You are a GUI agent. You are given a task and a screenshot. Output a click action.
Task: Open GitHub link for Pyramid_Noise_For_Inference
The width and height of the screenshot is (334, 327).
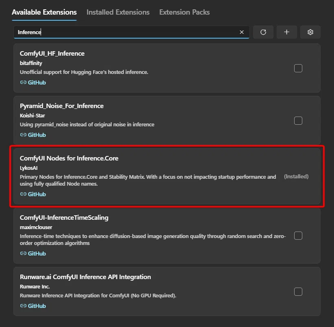33,135
